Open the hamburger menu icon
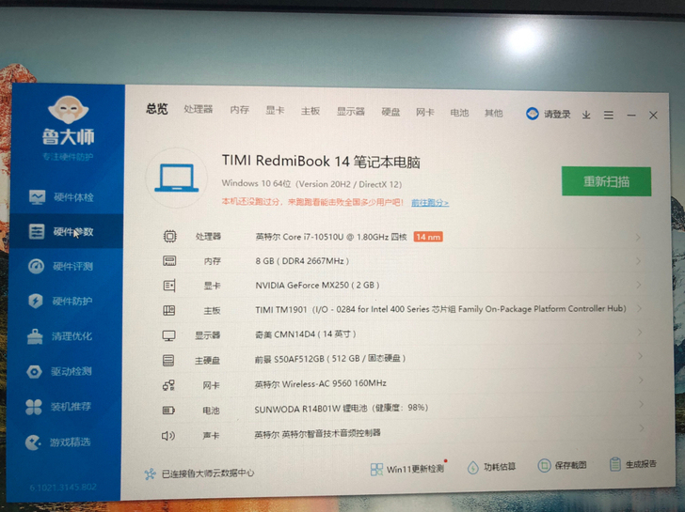 click(609, 116)
